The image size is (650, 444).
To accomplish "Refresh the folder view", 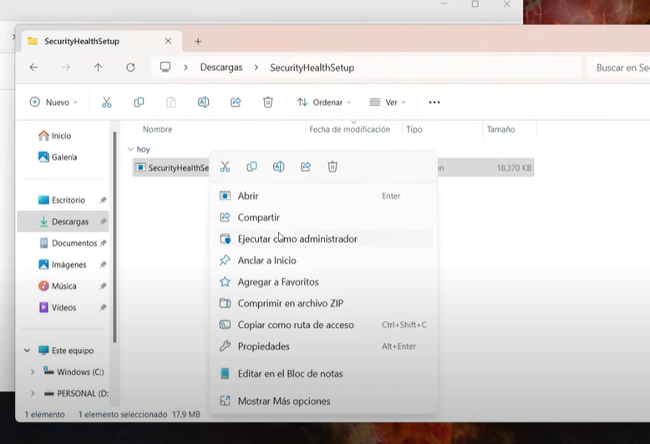I will [x=130, y=68].
